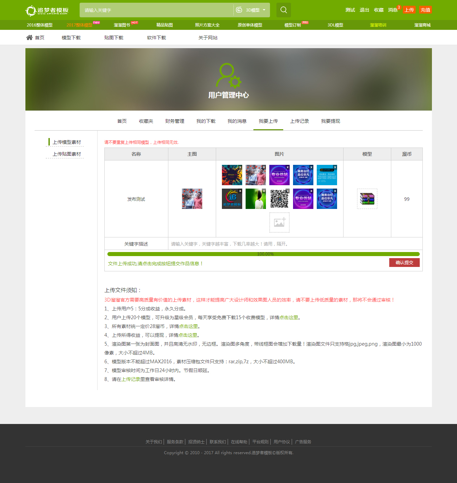Click the WinRAR model archive icon
The height and width of the screenshot is (483, 457).
click(x=367, y=199)
